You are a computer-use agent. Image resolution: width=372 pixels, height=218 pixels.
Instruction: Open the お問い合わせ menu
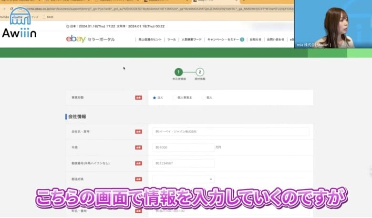(x=276, y=40)
